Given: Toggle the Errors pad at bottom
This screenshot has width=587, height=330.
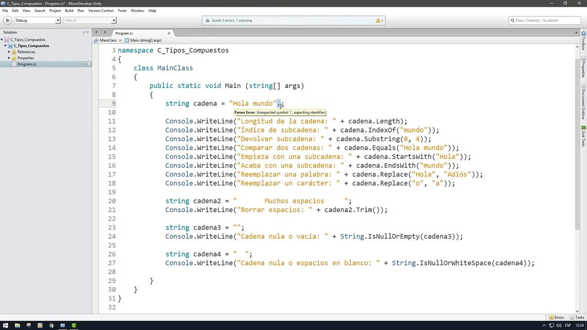Looking at the screenshot, I should point(557,317).
